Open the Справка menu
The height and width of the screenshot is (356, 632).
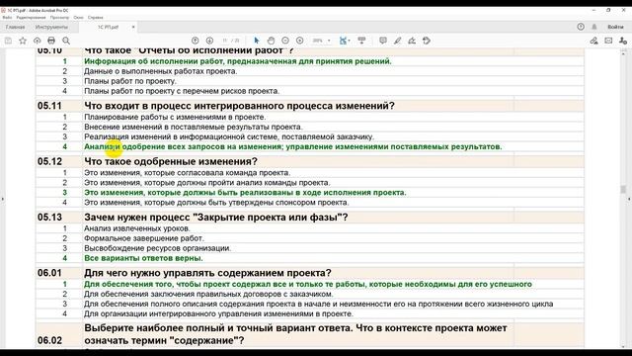[96, 18]
